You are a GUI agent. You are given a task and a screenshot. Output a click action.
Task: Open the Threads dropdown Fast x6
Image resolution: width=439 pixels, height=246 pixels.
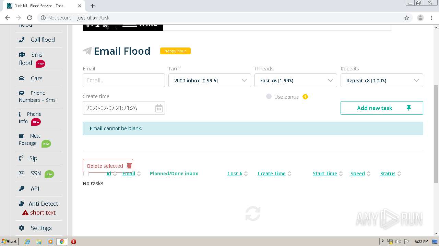[x=296, y=80]
